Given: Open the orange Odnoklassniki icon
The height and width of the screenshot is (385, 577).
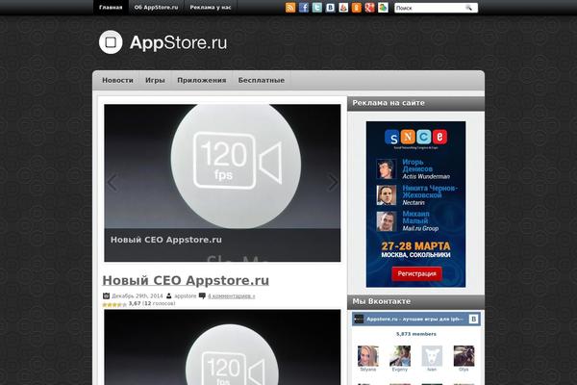Looking at the screenshot, I should pyautogui.click(x=357, y=8).
